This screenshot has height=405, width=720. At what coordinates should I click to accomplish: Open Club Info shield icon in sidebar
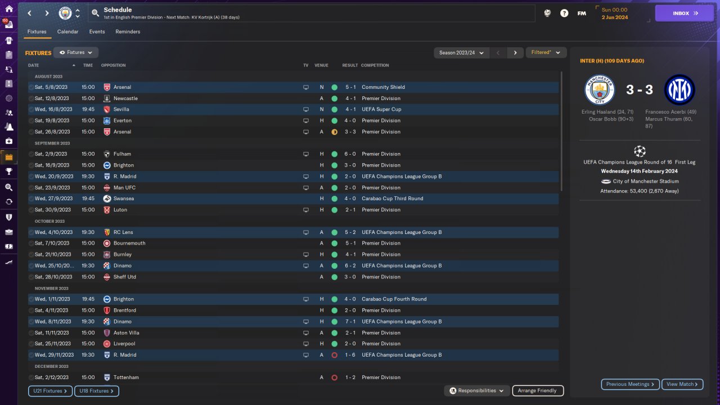click(8, 217)
